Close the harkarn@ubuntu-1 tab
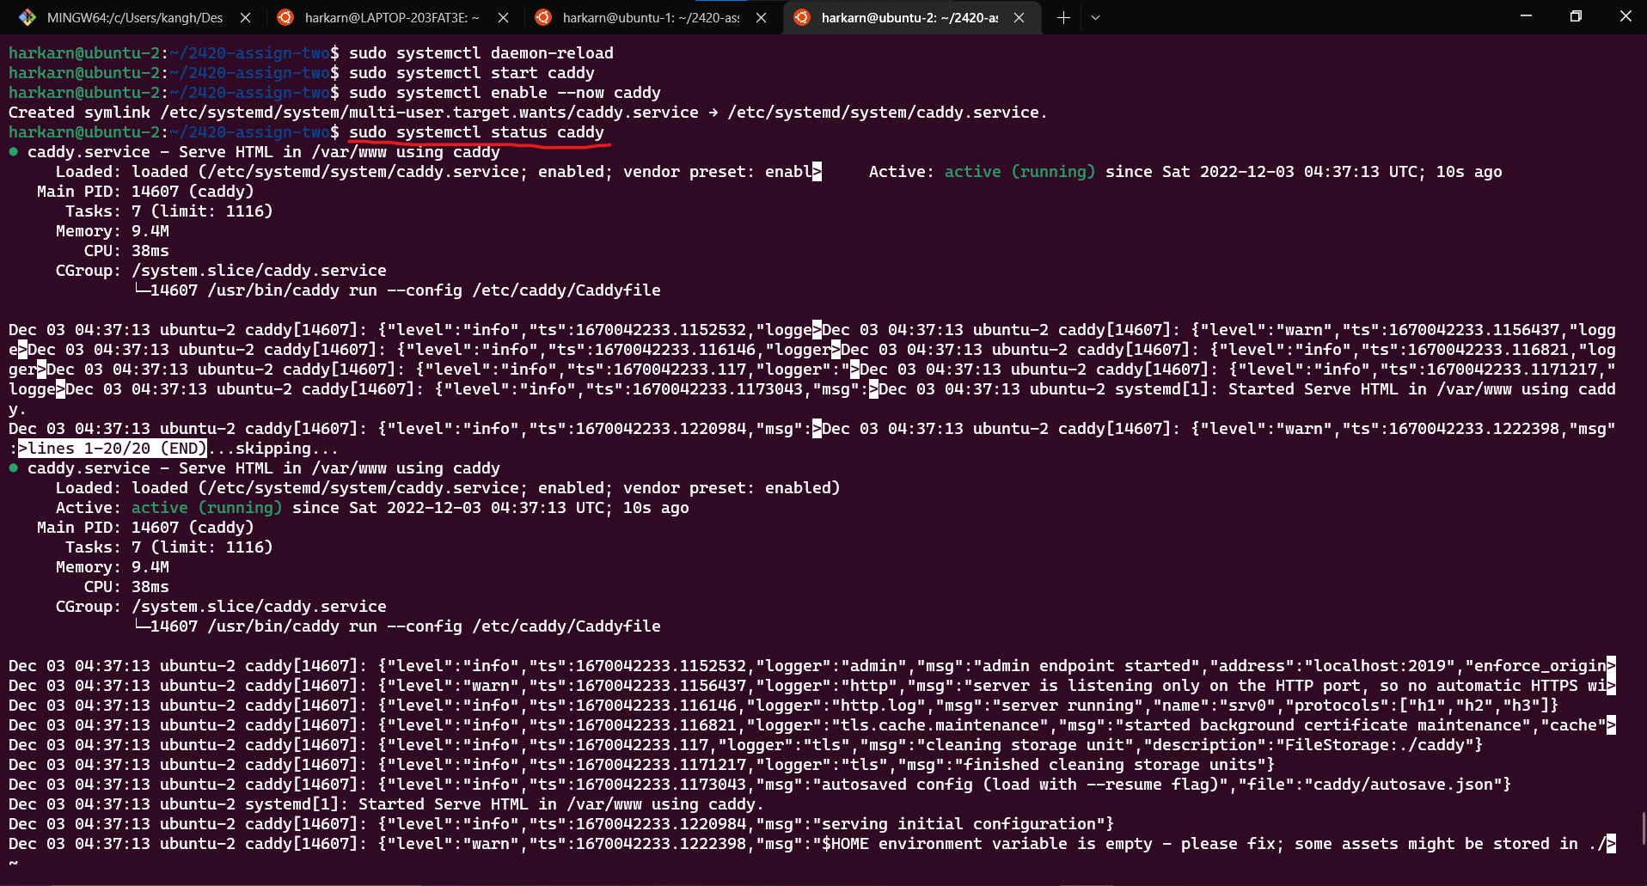Image resolution: width=1647 pixels, height=886 pixels. click(x=761, y=17)
